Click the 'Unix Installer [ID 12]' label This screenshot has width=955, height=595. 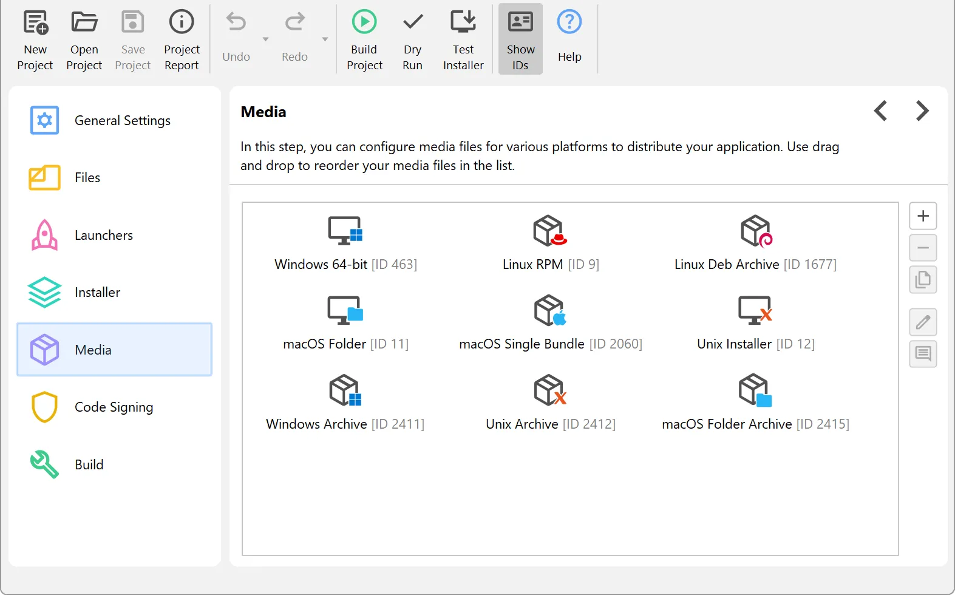(756, 344)
